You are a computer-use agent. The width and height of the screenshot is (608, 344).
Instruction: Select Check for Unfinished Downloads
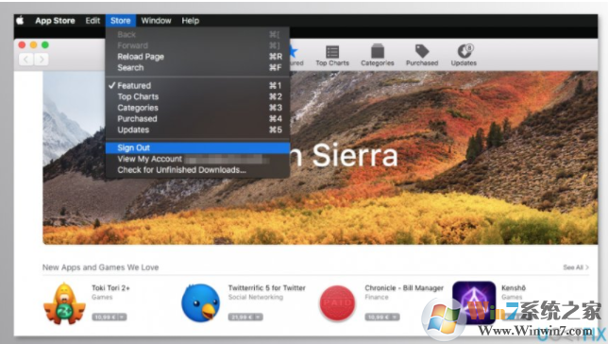click(197, 170)
